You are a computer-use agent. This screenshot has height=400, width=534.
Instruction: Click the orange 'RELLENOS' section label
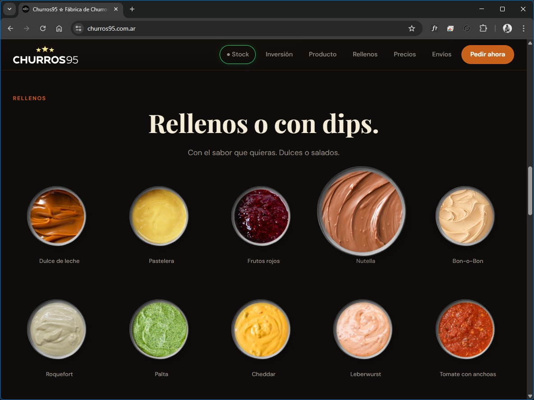coord(29,98)
